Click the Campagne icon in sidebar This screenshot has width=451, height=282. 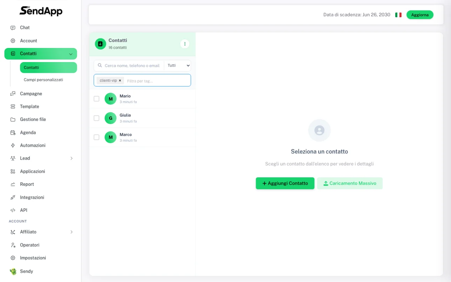(x=13, y=94)
